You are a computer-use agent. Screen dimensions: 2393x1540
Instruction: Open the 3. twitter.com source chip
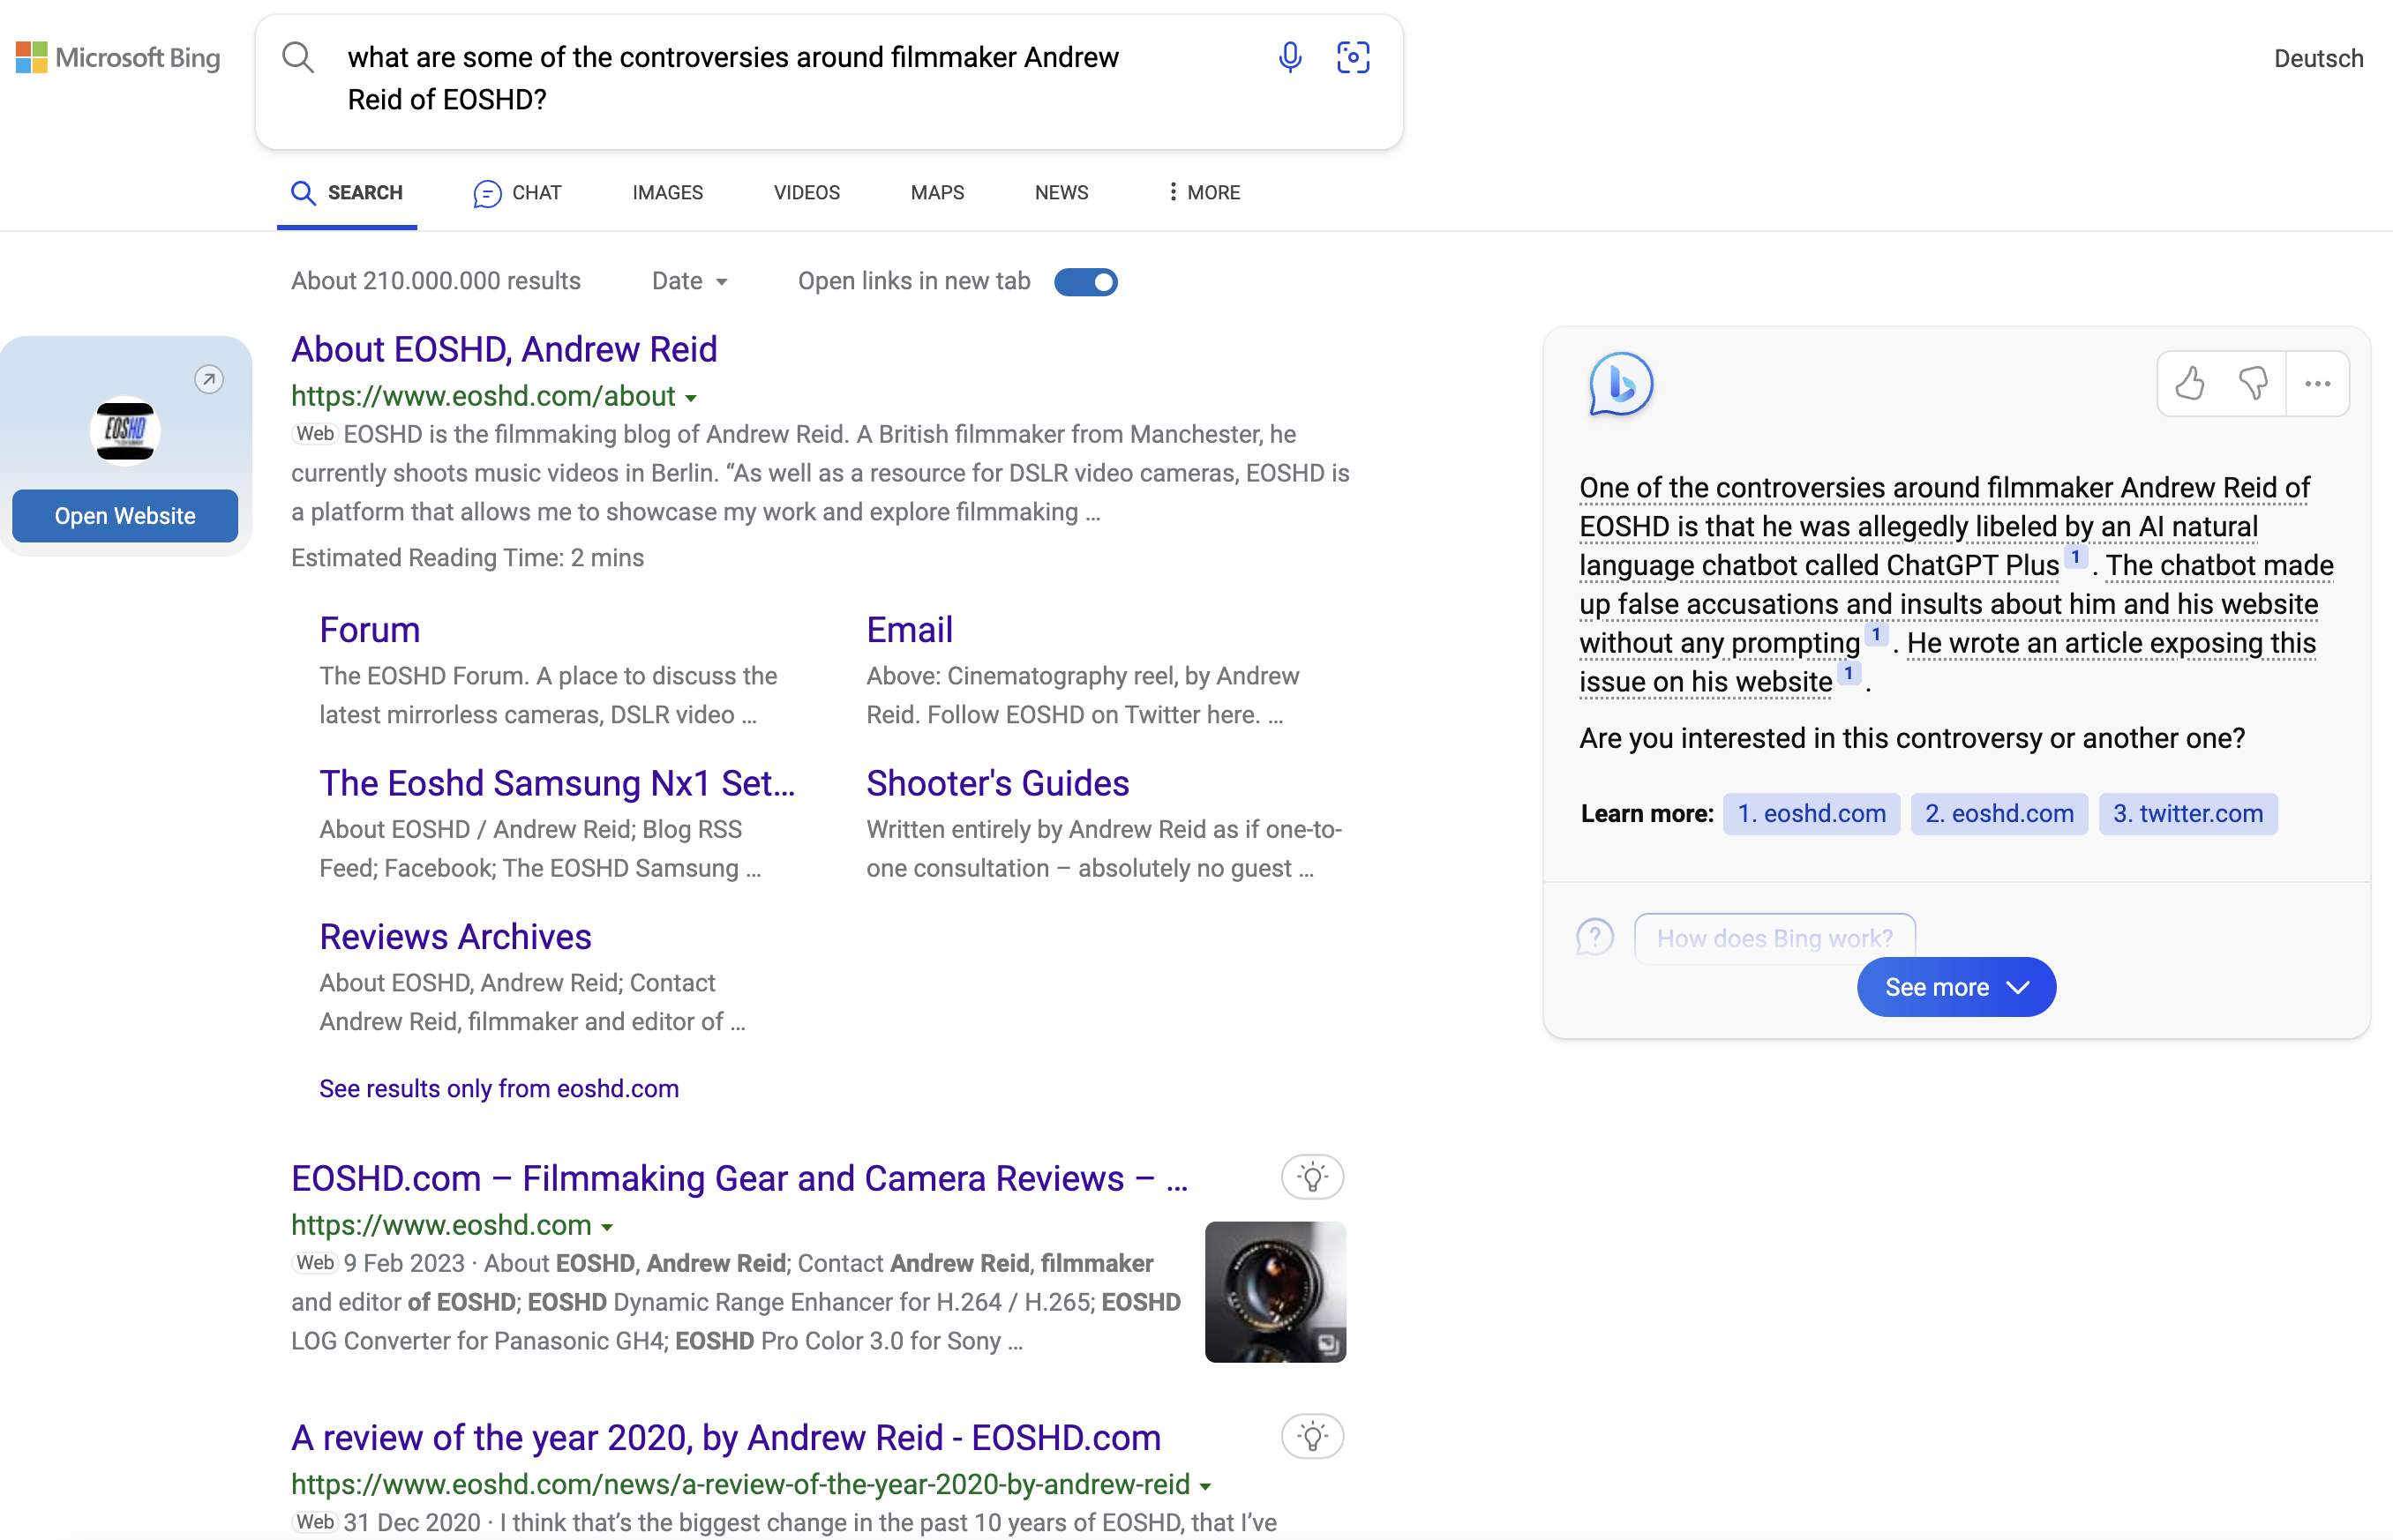2188,813
